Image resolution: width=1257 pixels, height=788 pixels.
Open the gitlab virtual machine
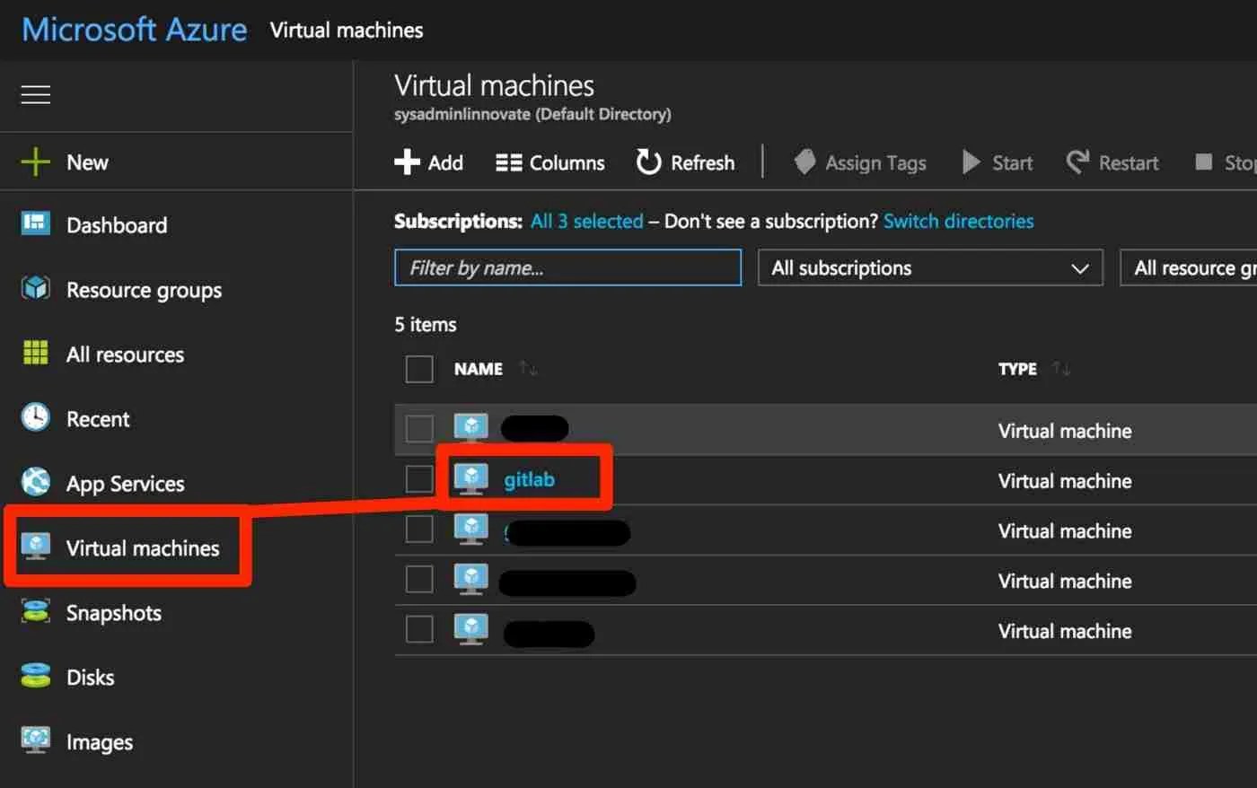coord(528,478)
